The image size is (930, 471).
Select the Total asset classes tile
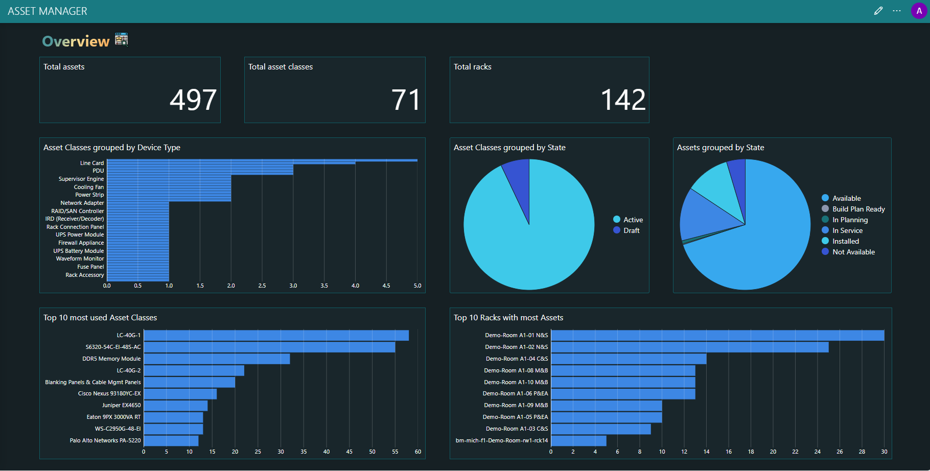tap(335, 90)
